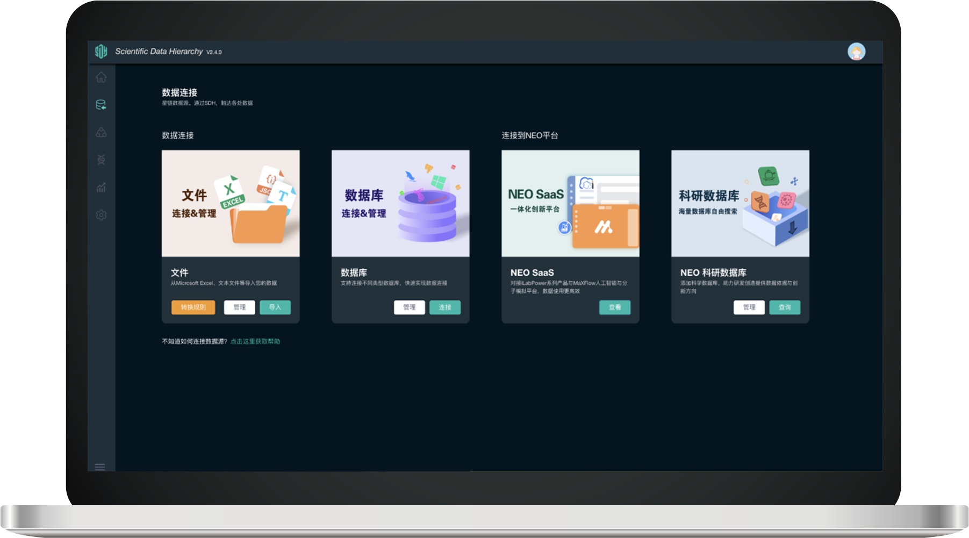Open the 点击这里获取帮助 help link
The width and height of the screenshot is (969, 538).
pyautogui.click(x=255, y=341)
